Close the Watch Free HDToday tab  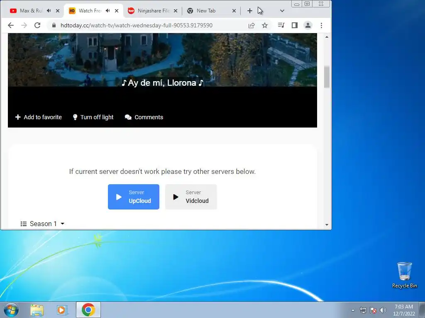[x=117, y=11]
